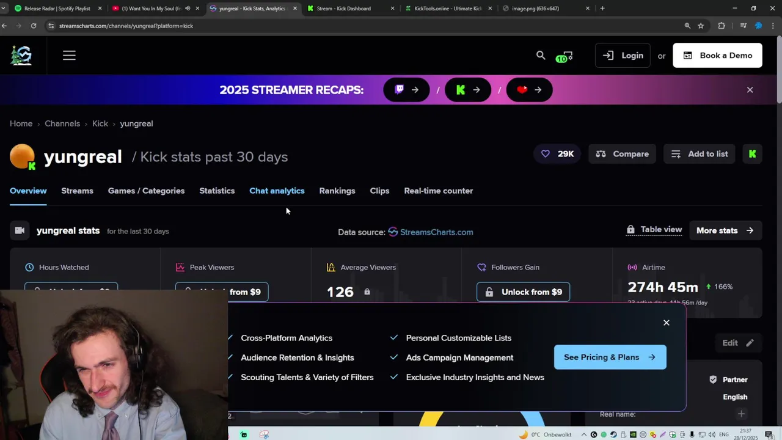Click the locked Table view option
Viewport: 782px width, 440px height.
point(654,230)
